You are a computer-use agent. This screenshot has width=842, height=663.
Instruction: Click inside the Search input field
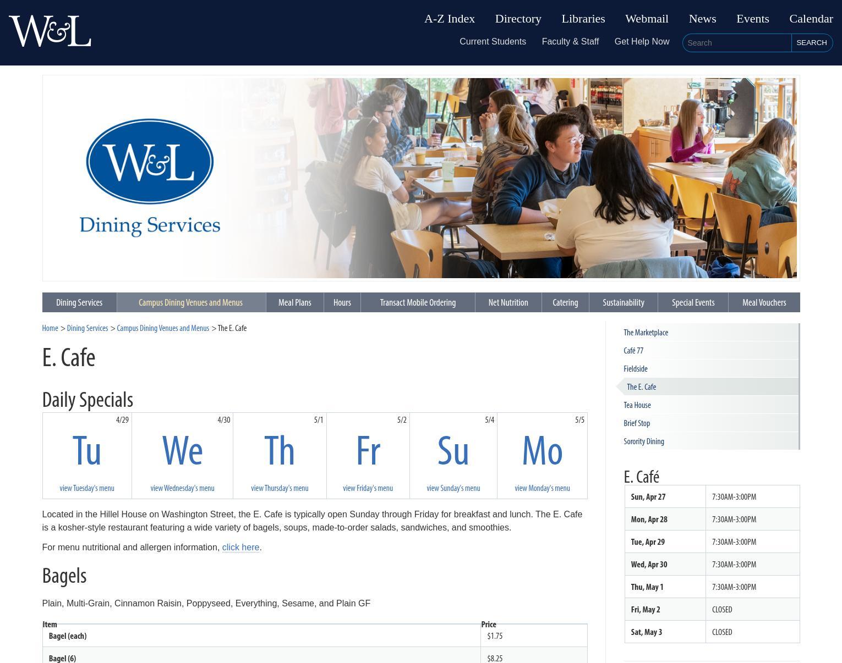(x=736, y=43)
